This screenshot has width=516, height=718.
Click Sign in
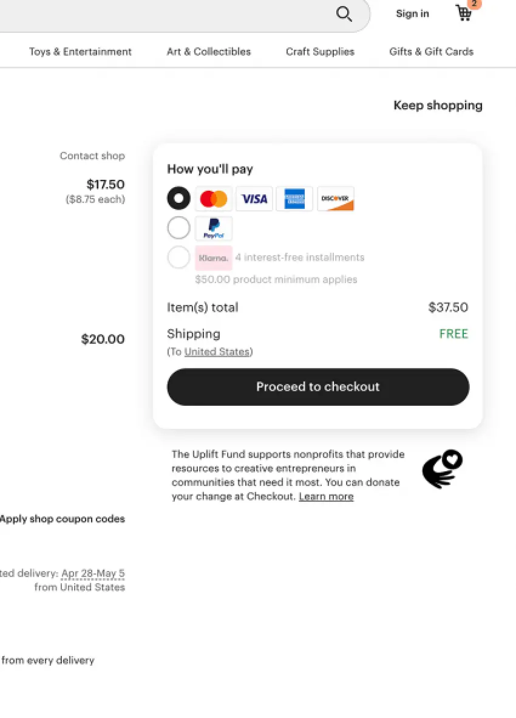(412, 14)
